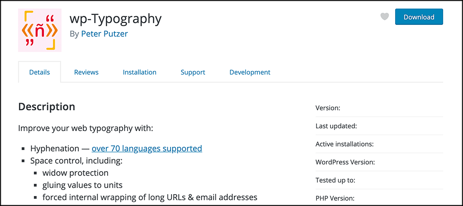Screen dimensions: 463x206
Task: Click the wp-Typography plugin logo
Action: tap(39, 30)
